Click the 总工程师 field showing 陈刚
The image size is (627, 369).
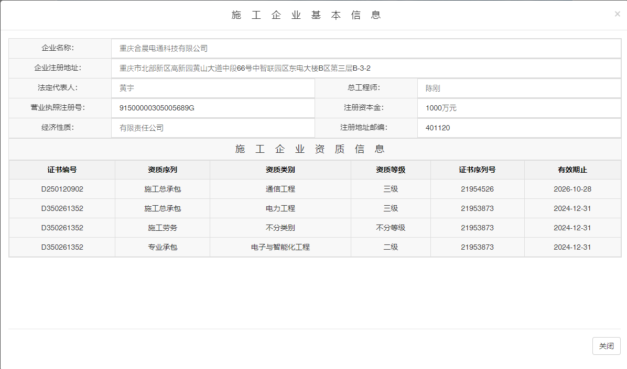(518, 88)
